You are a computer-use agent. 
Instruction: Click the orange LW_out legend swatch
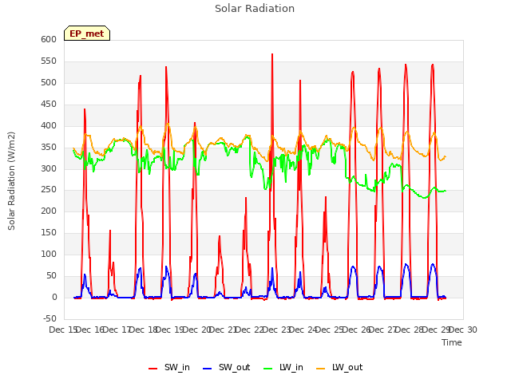(x=321, y=369)
